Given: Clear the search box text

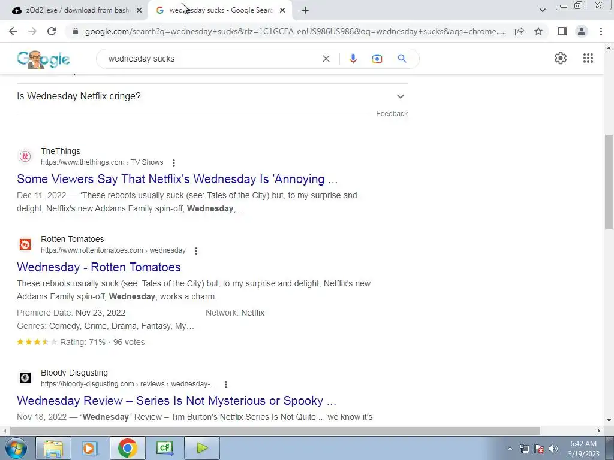Looking at the screenshot, I should [x=326, y=59].
